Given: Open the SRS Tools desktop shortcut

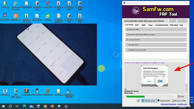Looking at the screenshot, I should (x=5, y=92).
